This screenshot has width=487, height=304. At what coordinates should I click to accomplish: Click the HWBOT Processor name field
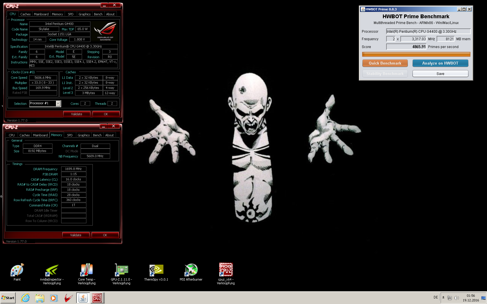(428, 31)
